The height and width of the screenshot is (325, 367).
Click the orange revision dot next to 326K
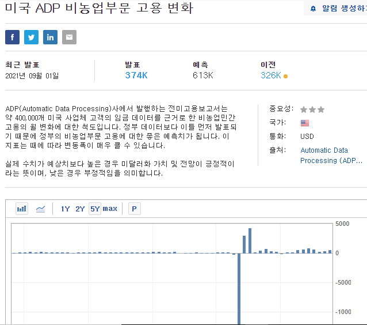pos(285,76)
